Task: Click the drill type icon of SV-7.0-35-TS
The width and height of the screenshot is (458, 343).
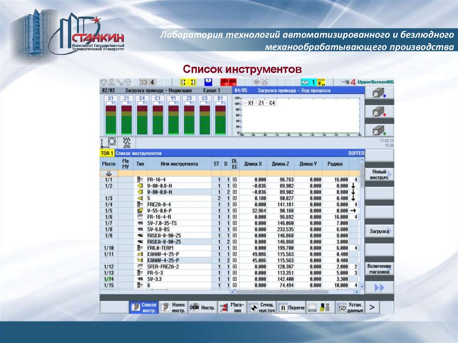Action: click(x=140, y=223)
